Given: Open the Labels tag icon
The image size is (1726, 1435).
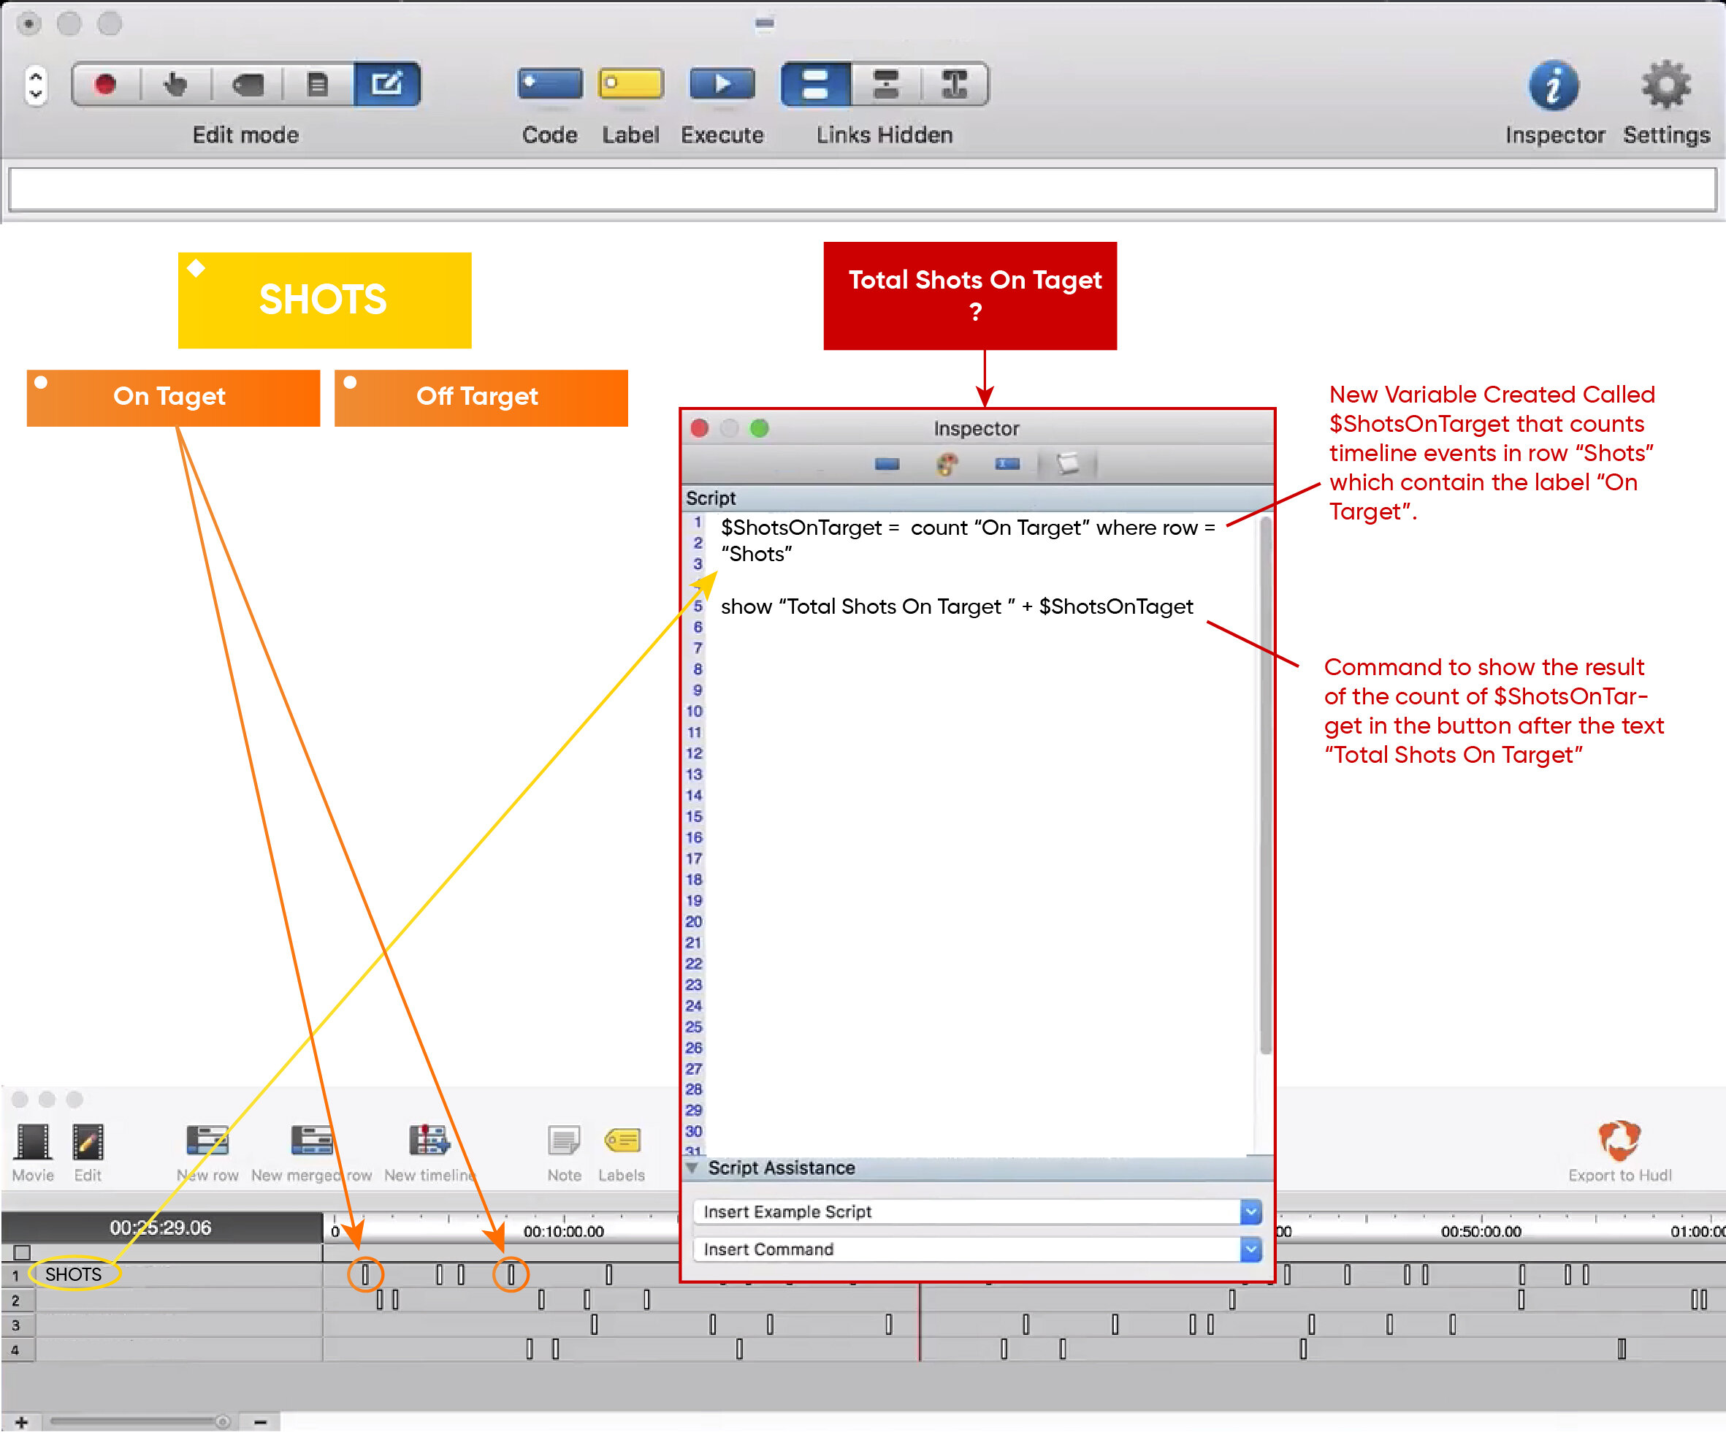Looking at the screenshot, I should pos(622,1141).
